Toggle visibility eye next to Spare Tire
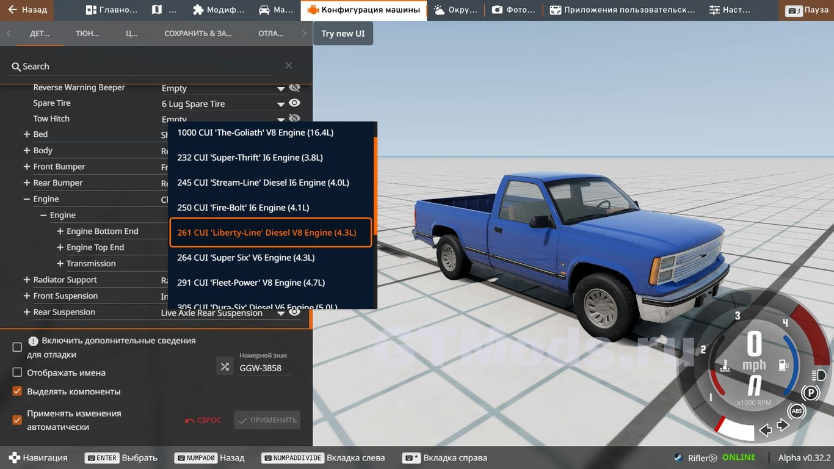834x469 pixels. click(x=295, y=103)
